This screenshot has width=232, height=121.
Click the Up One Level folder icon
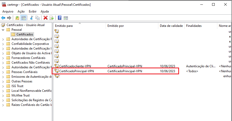tap(17, 18)
